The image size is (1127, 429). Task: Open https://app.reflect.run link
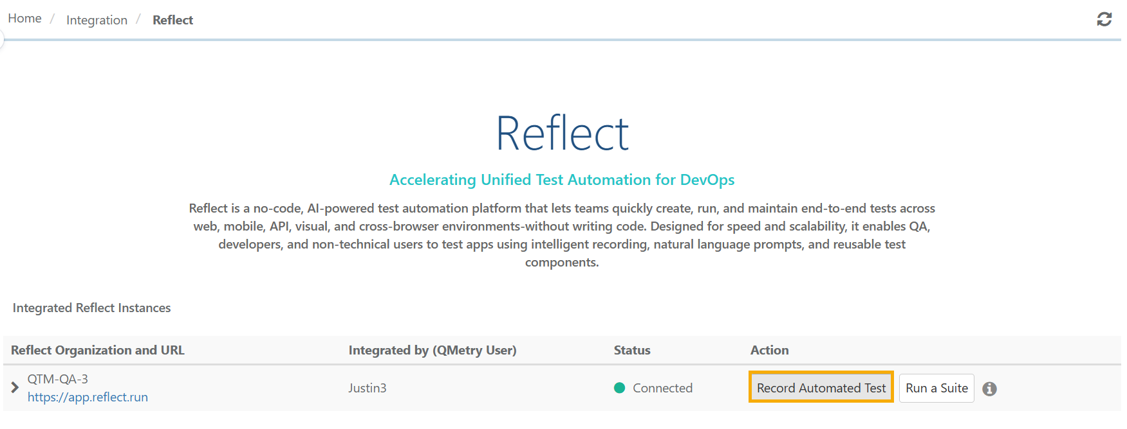(88, 397)
